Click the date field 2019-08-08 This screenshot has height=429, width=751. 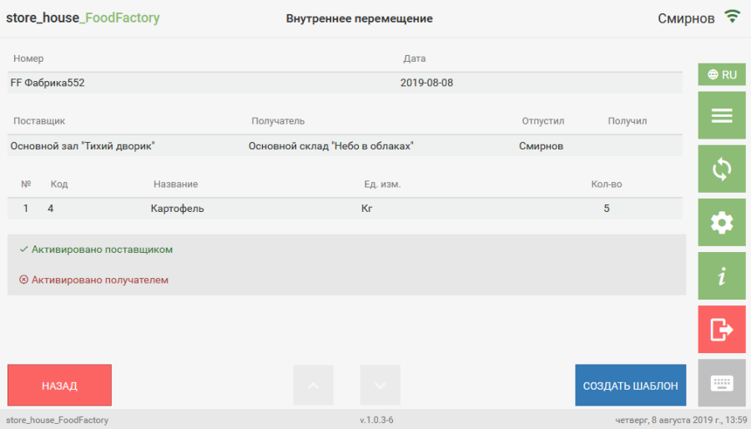pos(426,83)
